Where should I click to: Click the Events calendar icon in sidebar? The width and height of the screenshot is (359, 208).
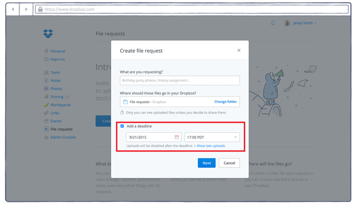46,121
